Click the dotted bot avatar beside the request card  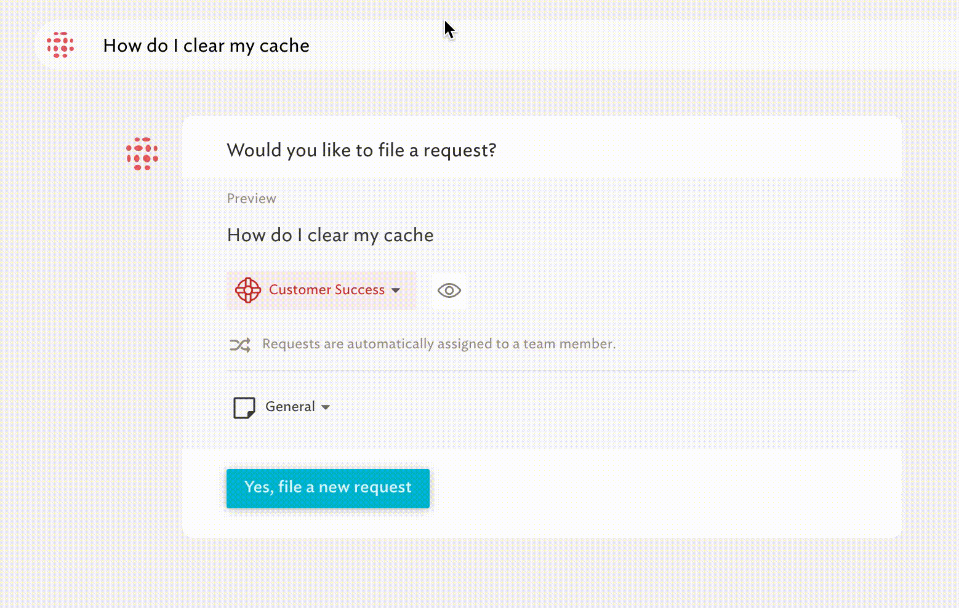(x=142, y=154)
